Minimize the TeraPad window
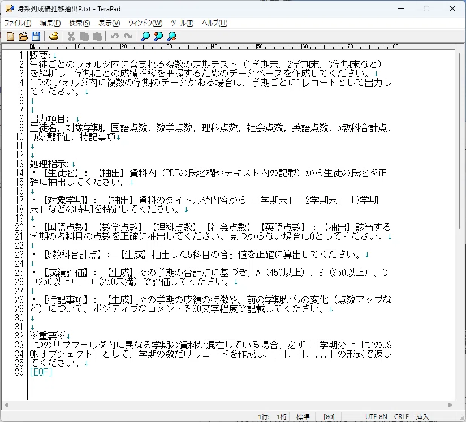 (401, 8)
